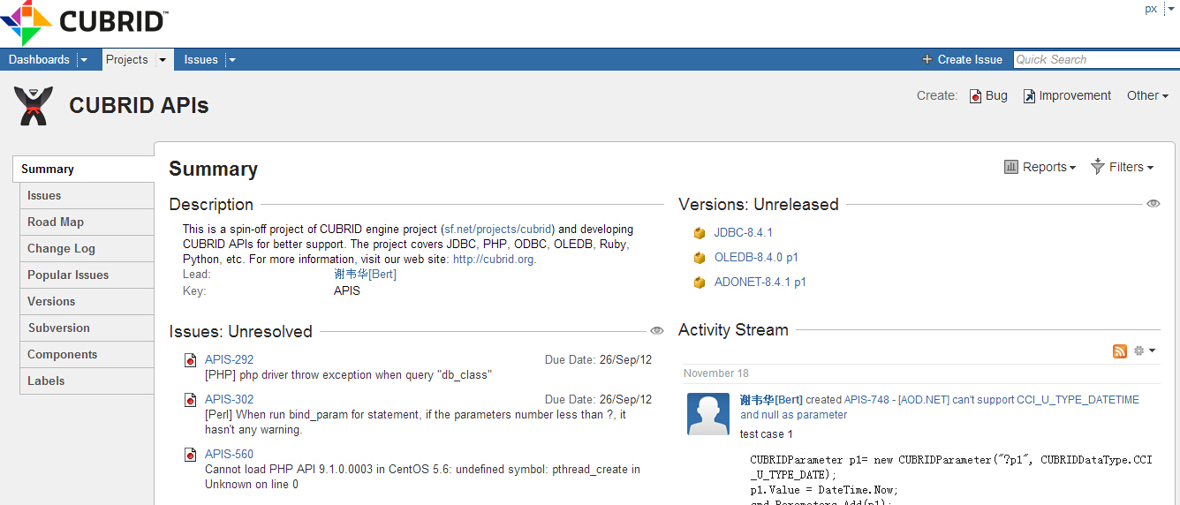Switch to the Road Map tab
Image resolution: width=1180 pixels, height=505 pixels.
[87, 222]
